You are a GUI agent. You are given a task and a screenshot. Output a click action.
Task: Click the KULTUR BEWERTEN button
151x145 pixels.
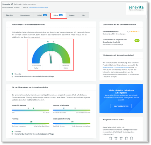(x=121, y=106)
